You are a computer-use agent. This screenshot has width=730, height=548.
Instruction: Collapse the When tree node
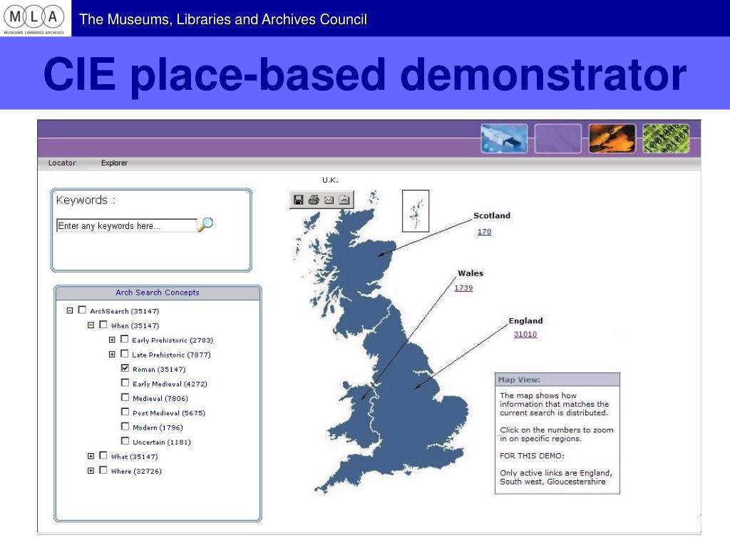91,325
